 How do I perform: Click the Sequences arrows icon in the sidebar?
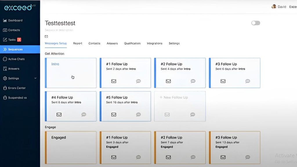tap(5, 49)
